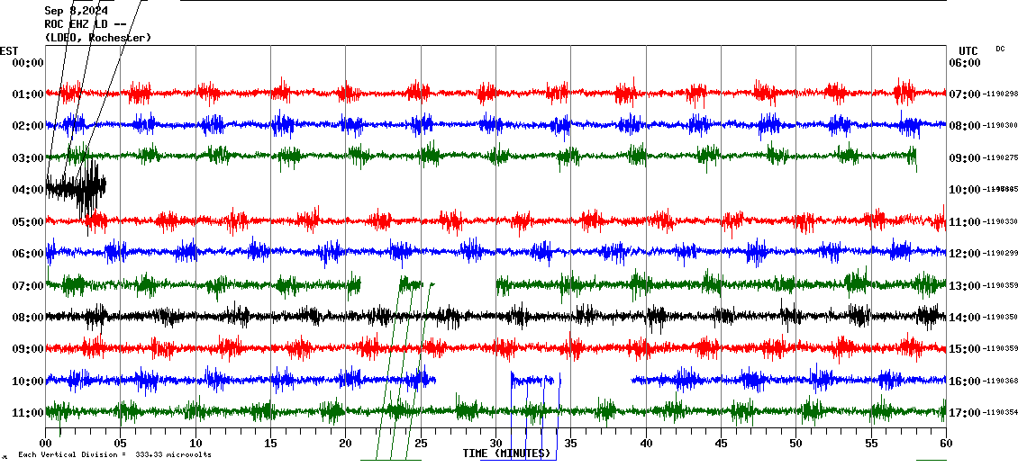Click the small DC label near UTC
Screen dimensions: 1018x467
1000,49
